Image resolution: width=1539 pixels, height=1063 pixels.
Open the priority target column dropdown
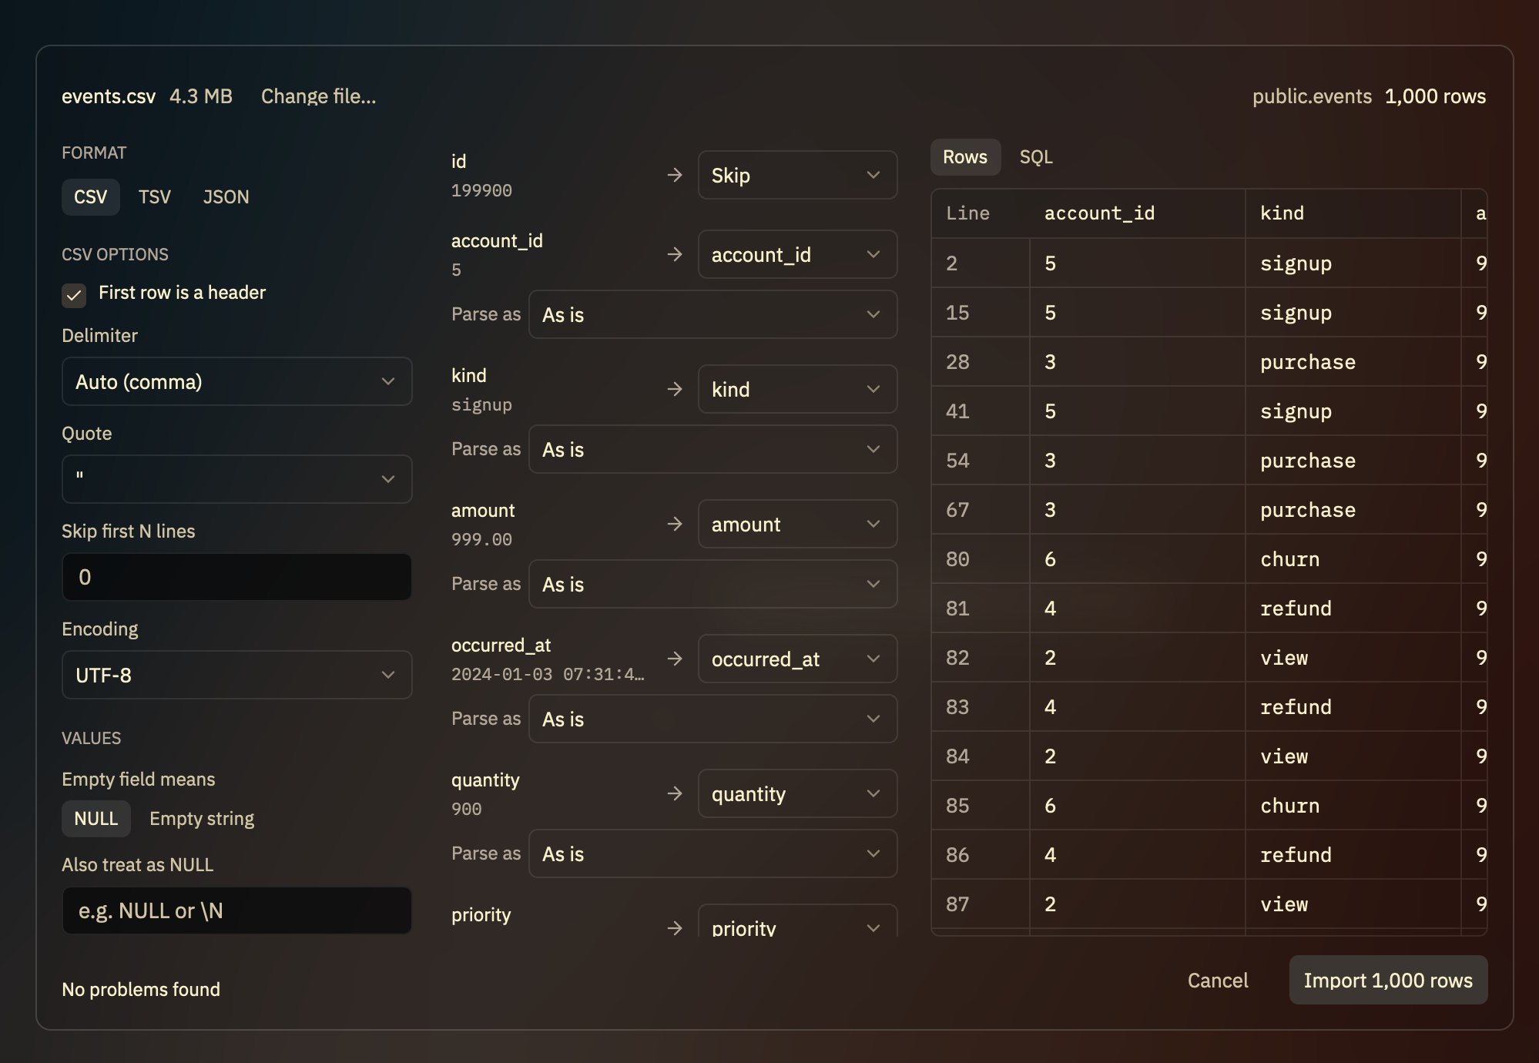point(797,921)
